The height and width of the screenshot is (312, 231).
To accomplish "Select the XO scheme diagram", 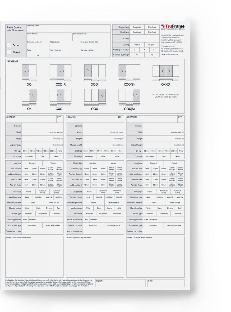I will [x=29, y=71].
